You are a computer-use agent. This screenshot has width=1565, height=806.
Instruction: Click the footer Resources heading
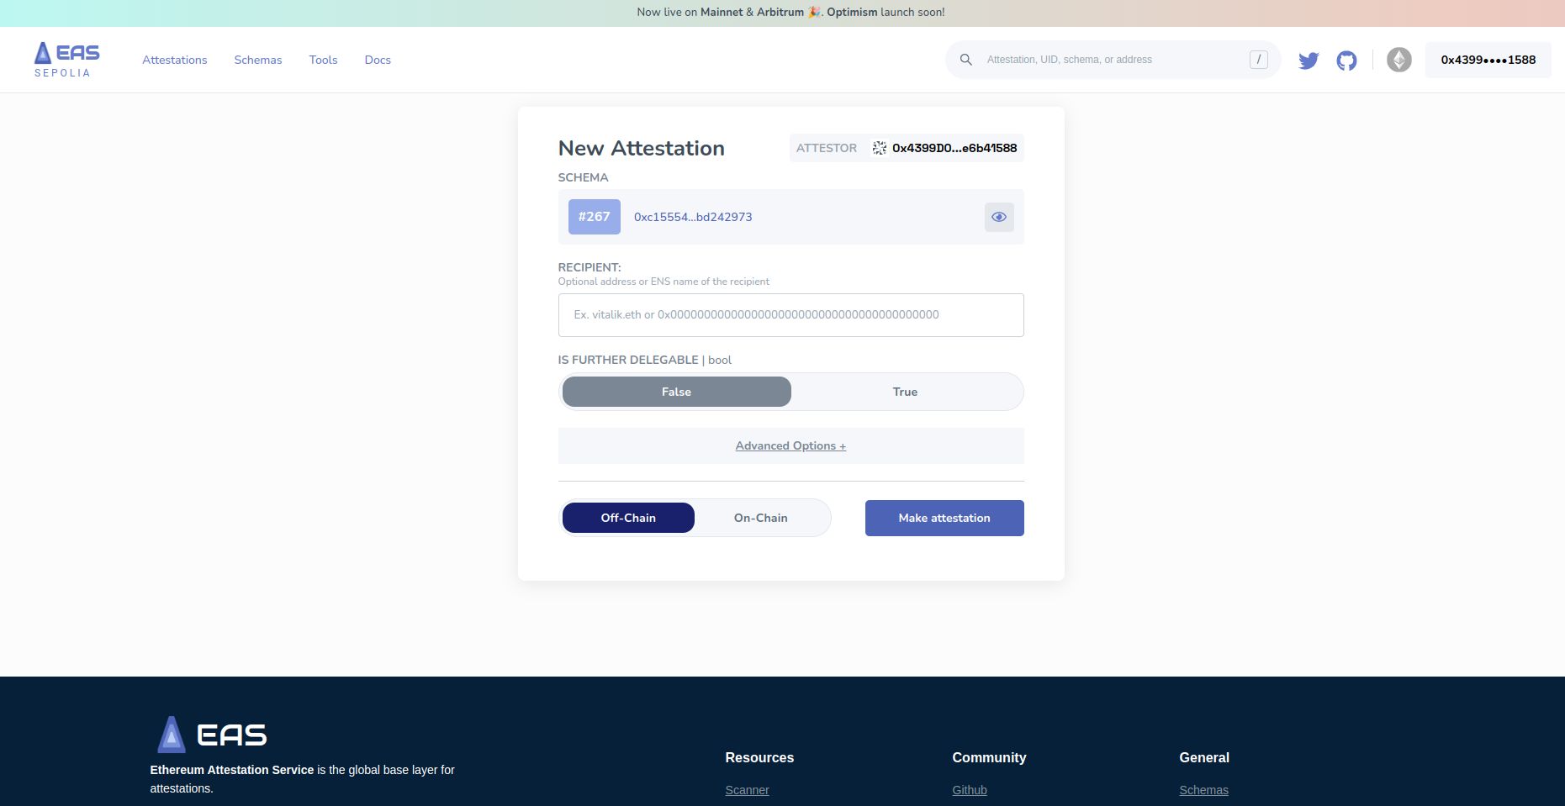pyautogui.click(x=759, y=757)
